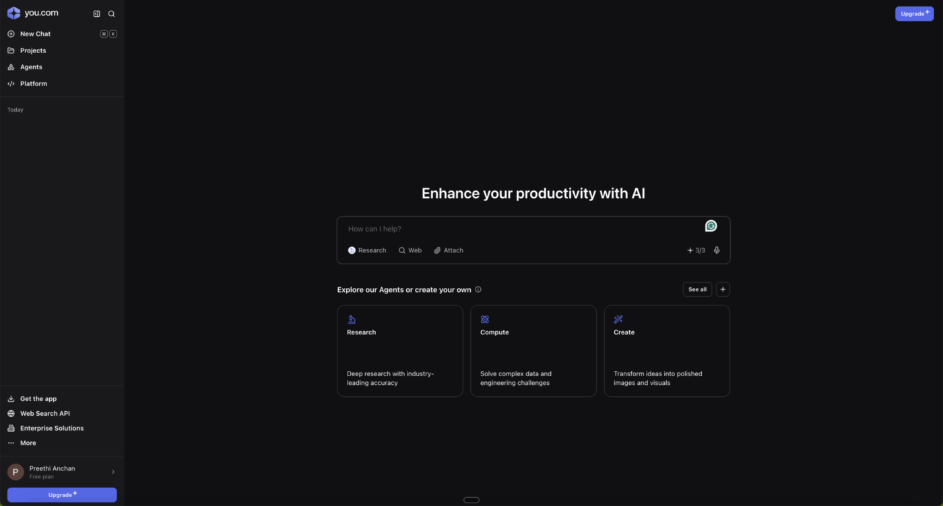Click the you.com logo icon
The image size is (943, 506).
coord(13,13)
